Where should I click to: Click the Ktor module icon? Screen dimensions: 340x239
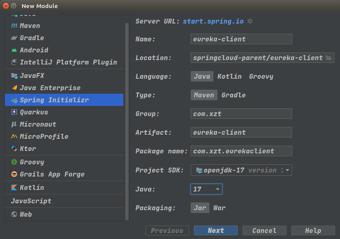click(14, 149)
